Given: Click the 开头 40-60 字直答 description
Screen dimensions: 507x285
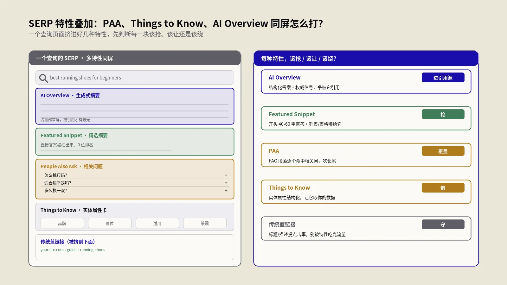Looking at the screenshot, I should click(x=305, y=124).
